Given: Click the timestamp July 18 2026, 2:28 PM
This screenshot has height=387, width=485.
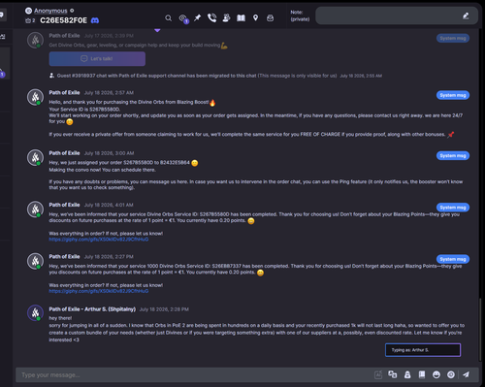Looking at the screenshot, I should coord(164,309).
